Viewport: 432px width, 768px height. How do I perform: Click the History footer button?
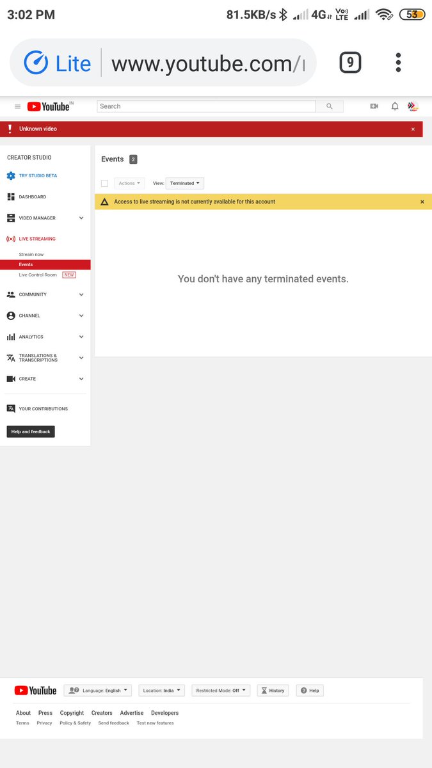pos(273,691)
